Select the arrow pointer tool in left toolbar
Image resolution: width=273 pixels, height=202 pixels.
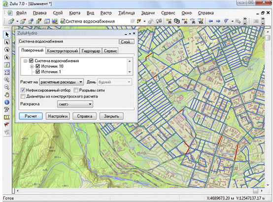tap(7, 34)
